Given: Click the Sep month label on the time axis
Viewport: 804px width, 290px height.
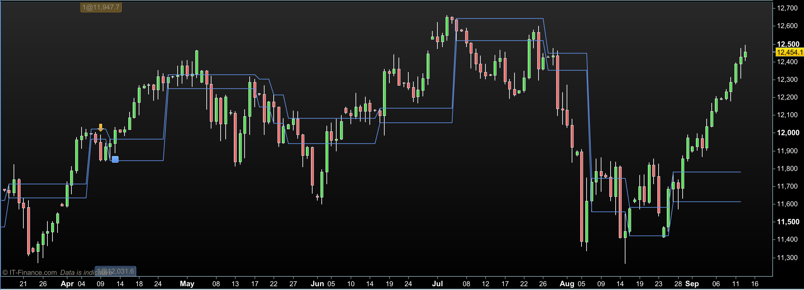Looking at the screenshot, I should tap(692, 284).
